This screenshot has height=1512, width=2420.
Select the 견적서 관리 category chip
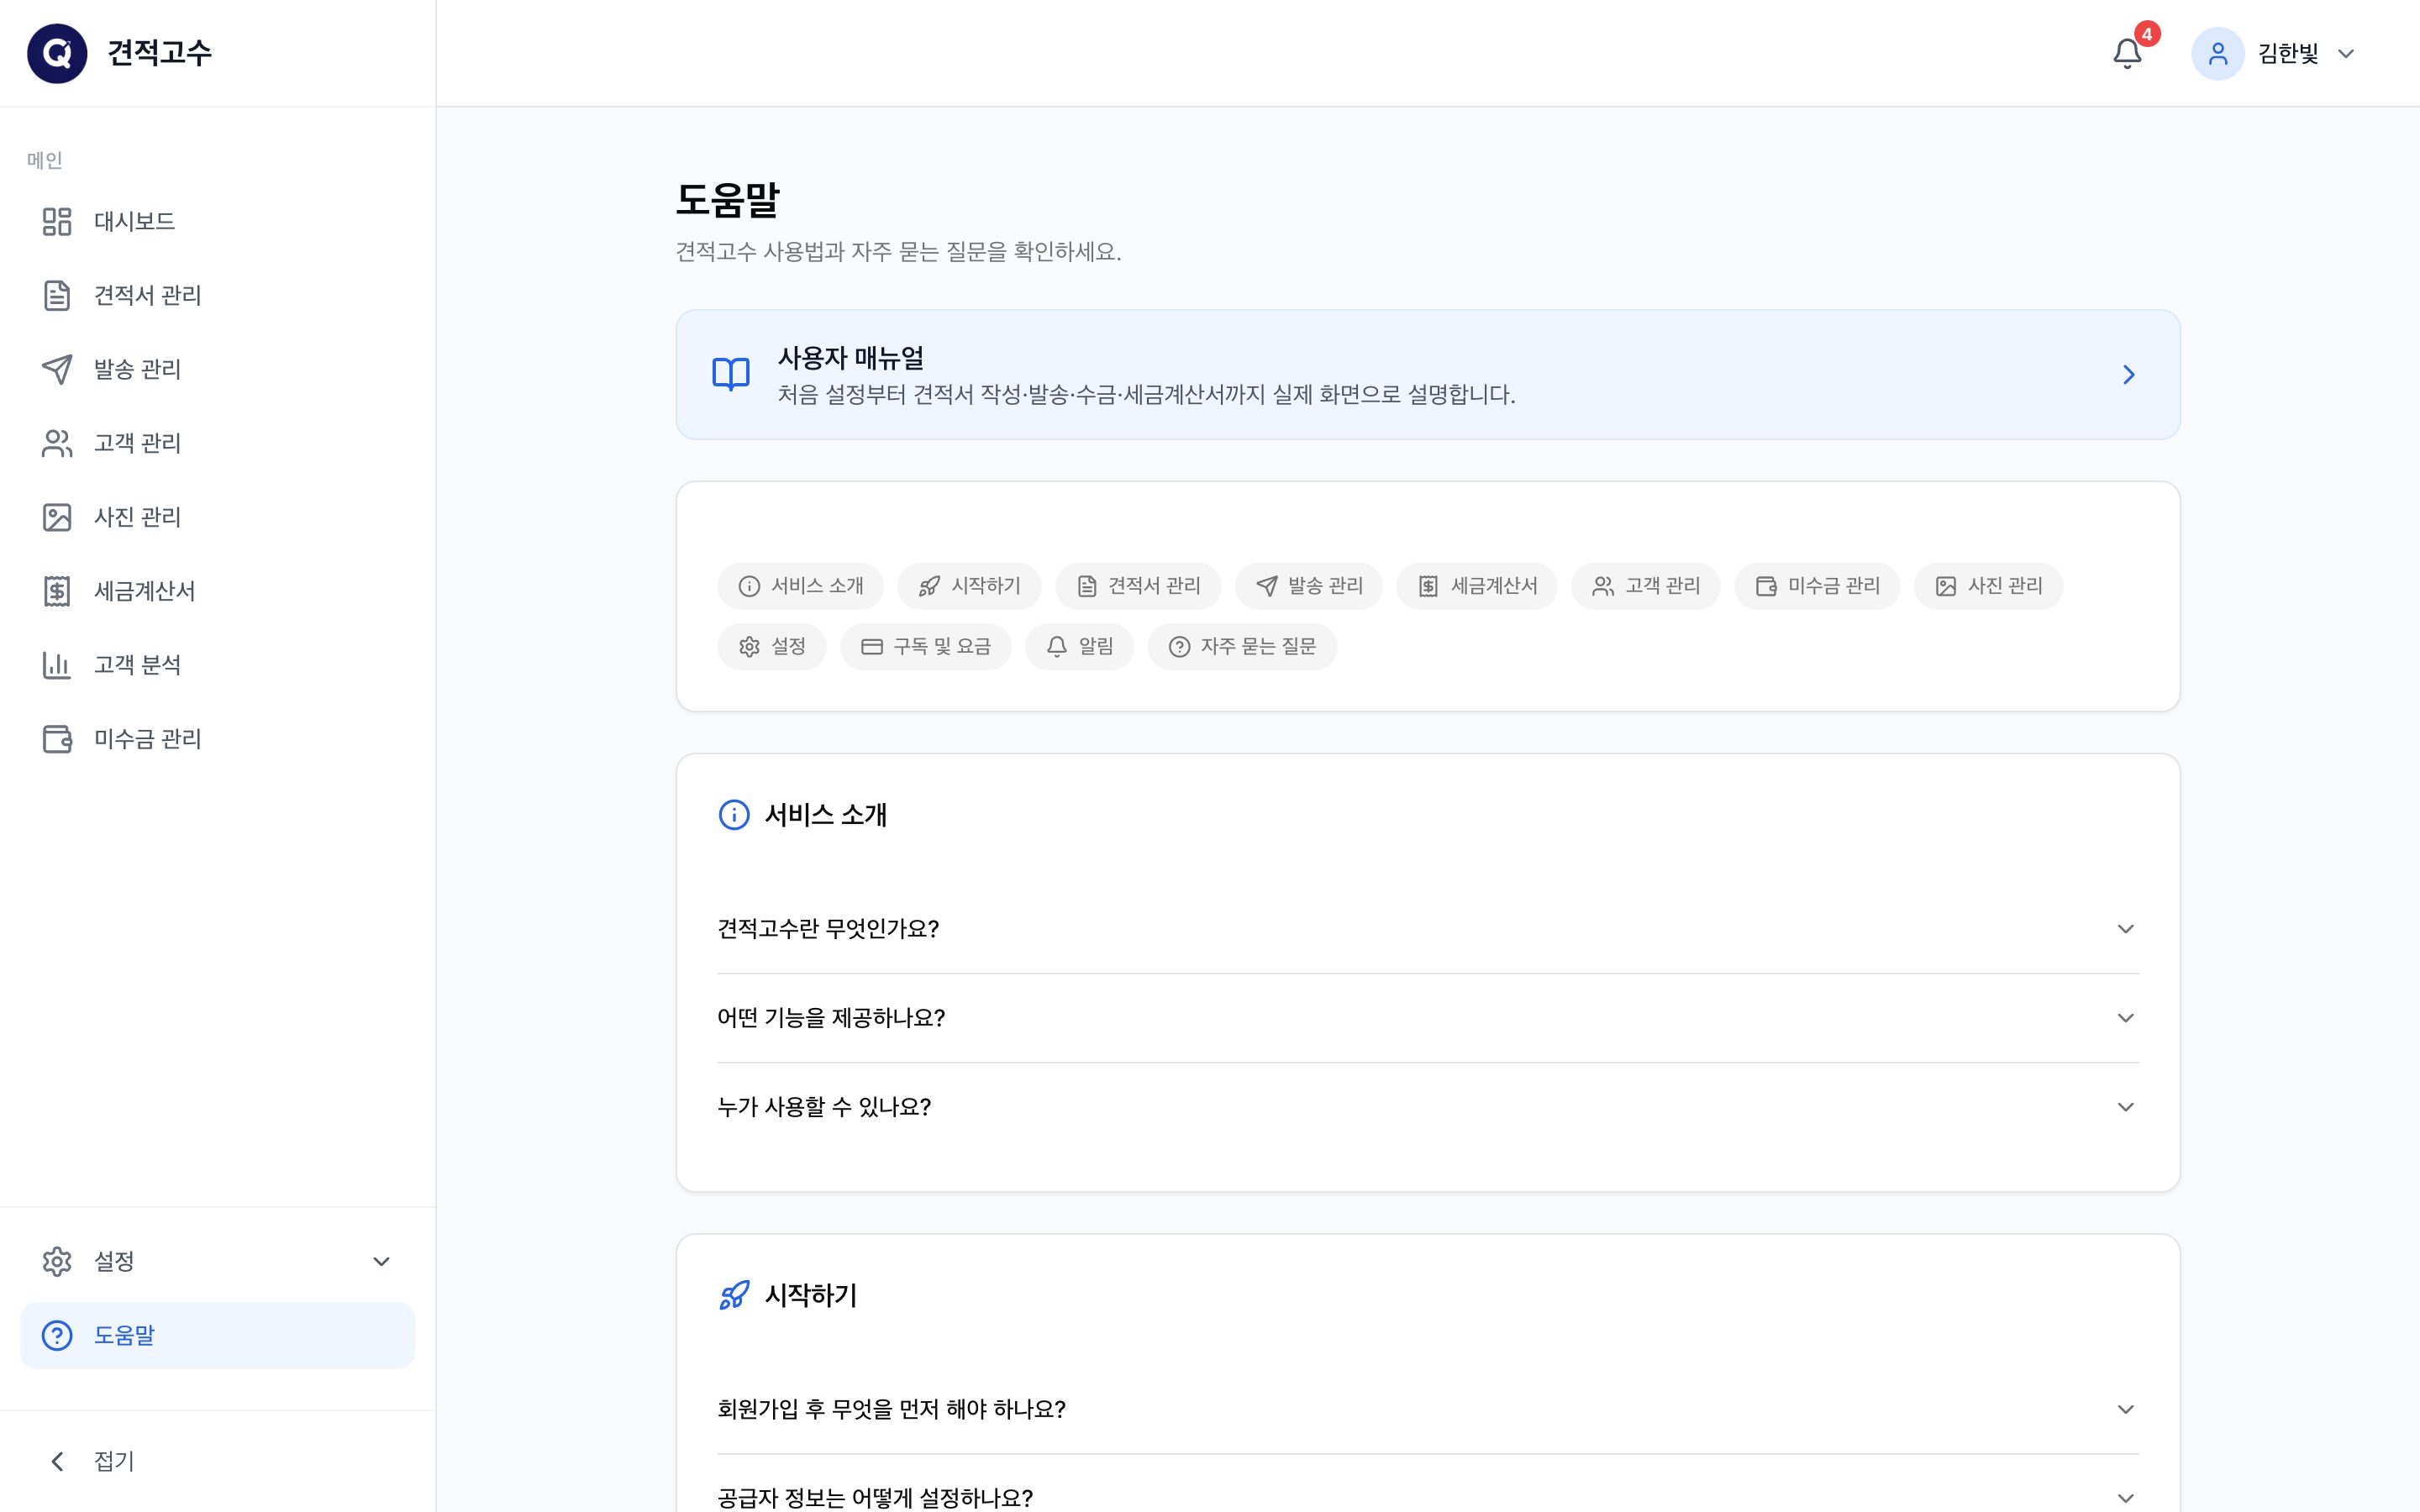click(1138, 586)
